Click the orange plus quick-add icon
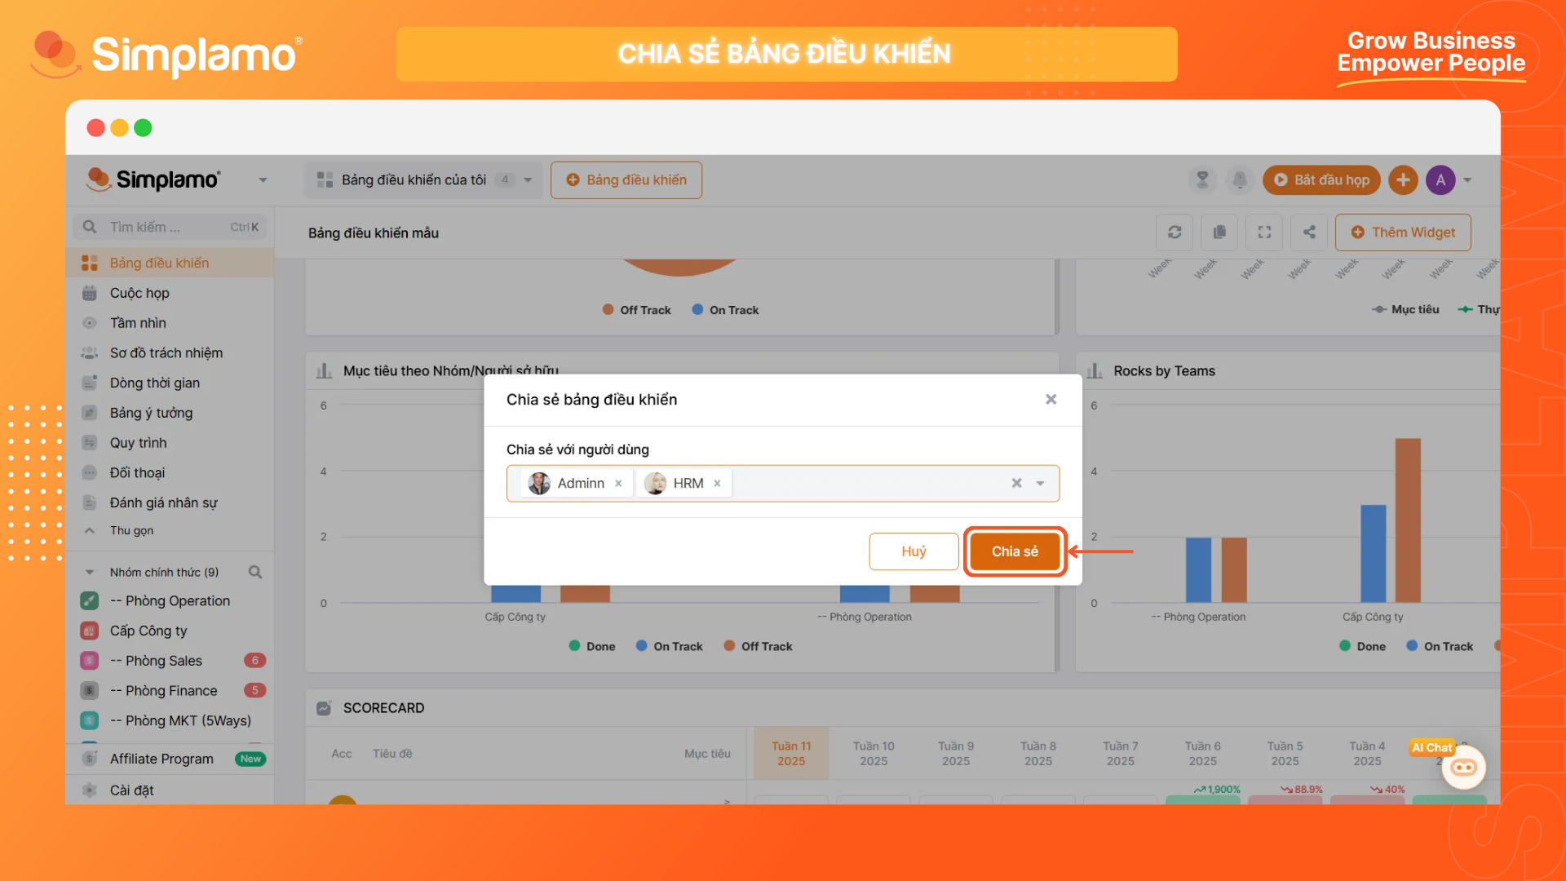1566x881 pixels. point(1403,179)
